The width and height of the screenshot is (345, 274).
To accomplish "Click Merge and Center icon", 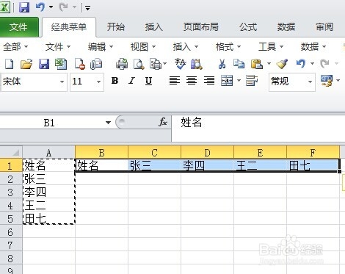I will [227, 81].
